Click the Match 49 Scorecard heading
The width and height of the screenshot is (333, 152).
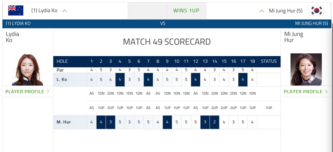(x=167, y=42)
